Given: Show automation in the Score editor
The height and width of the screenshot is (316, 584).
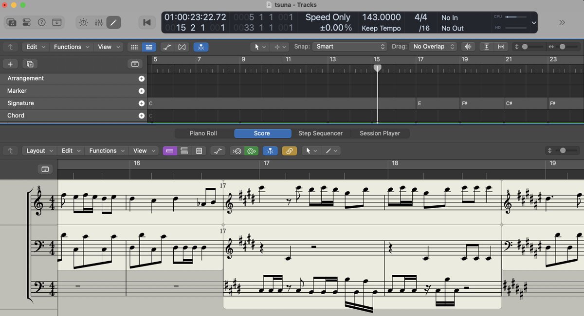Looking at the screenshot, I should pos(218,151).
